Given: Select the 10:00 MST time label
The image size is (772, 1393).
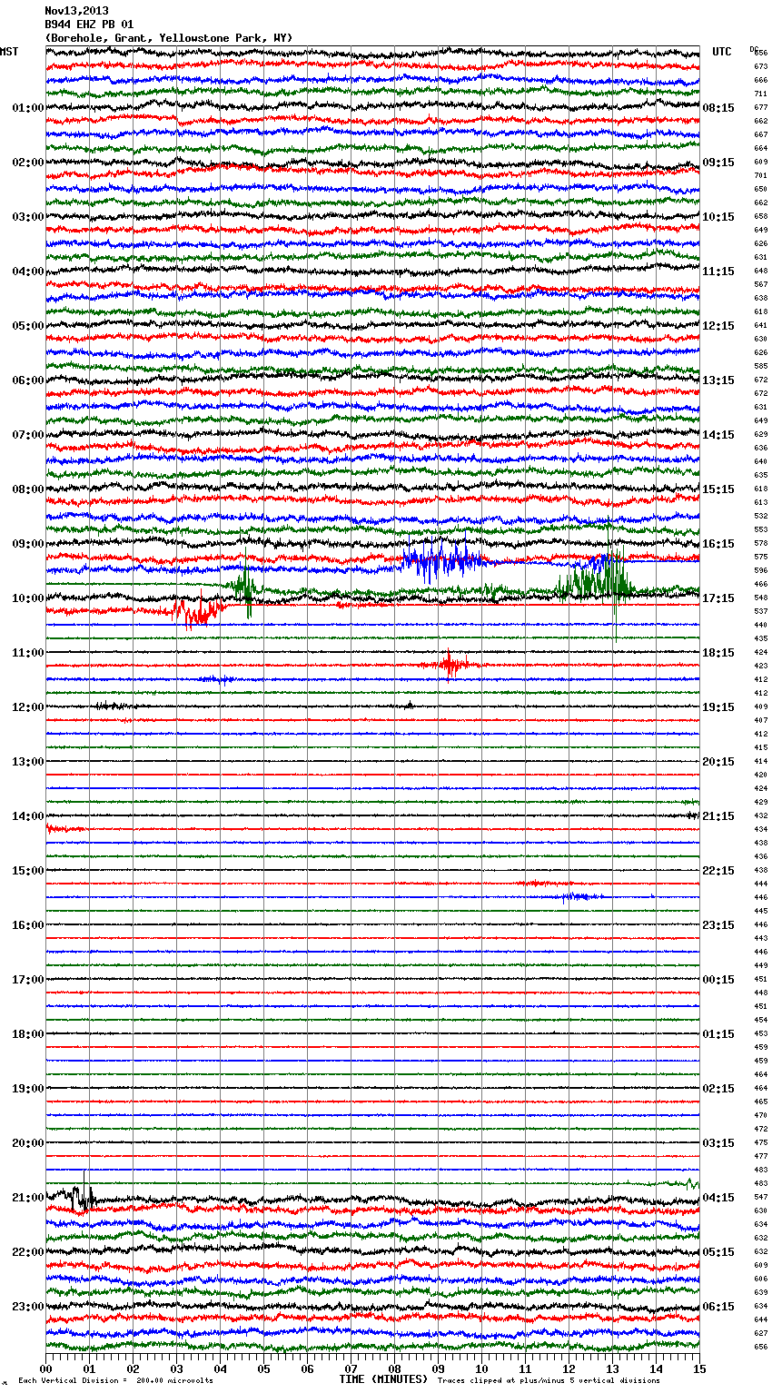Looking at the screenshot, I should [x=28, y=598].
